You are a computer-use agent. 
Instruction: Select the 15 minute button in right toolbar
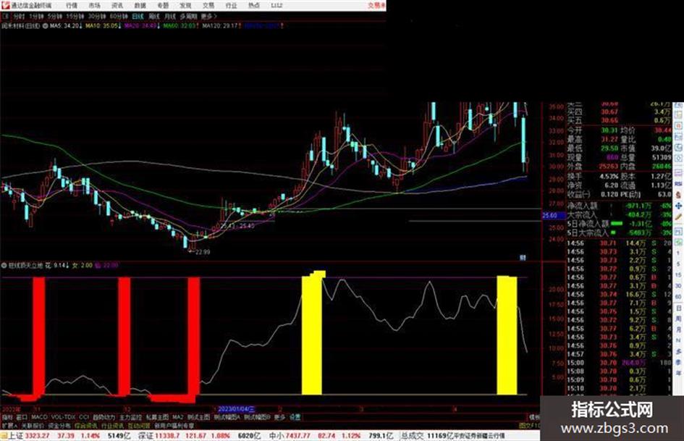(x=678, y=275)
